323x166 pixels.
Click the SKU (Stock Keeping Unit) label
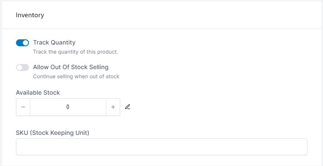(52, 133)
